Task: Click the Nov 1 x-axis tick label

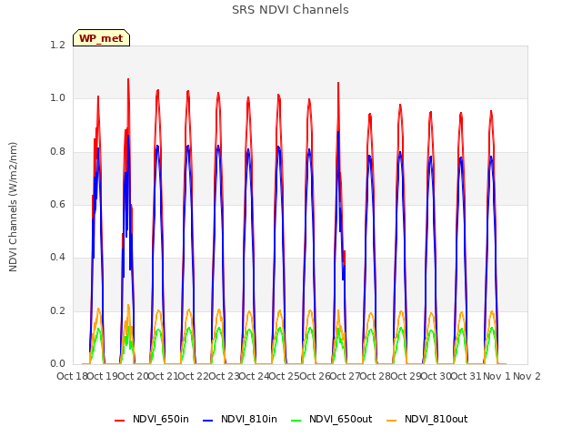Action: tap(497, 376)
